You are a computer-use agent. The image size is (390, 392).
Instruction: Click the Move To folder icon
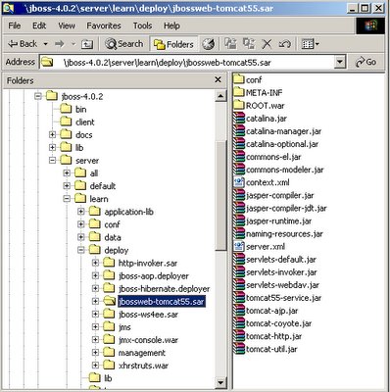point(230,43)
